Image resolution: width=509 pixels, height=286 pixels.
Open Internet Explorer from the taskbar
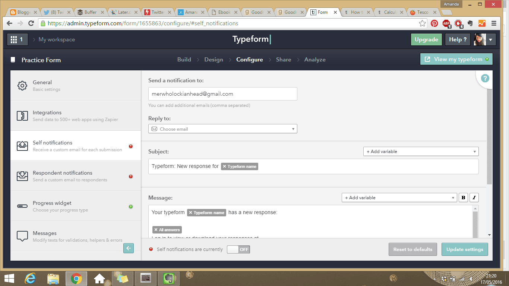[30, 278]
